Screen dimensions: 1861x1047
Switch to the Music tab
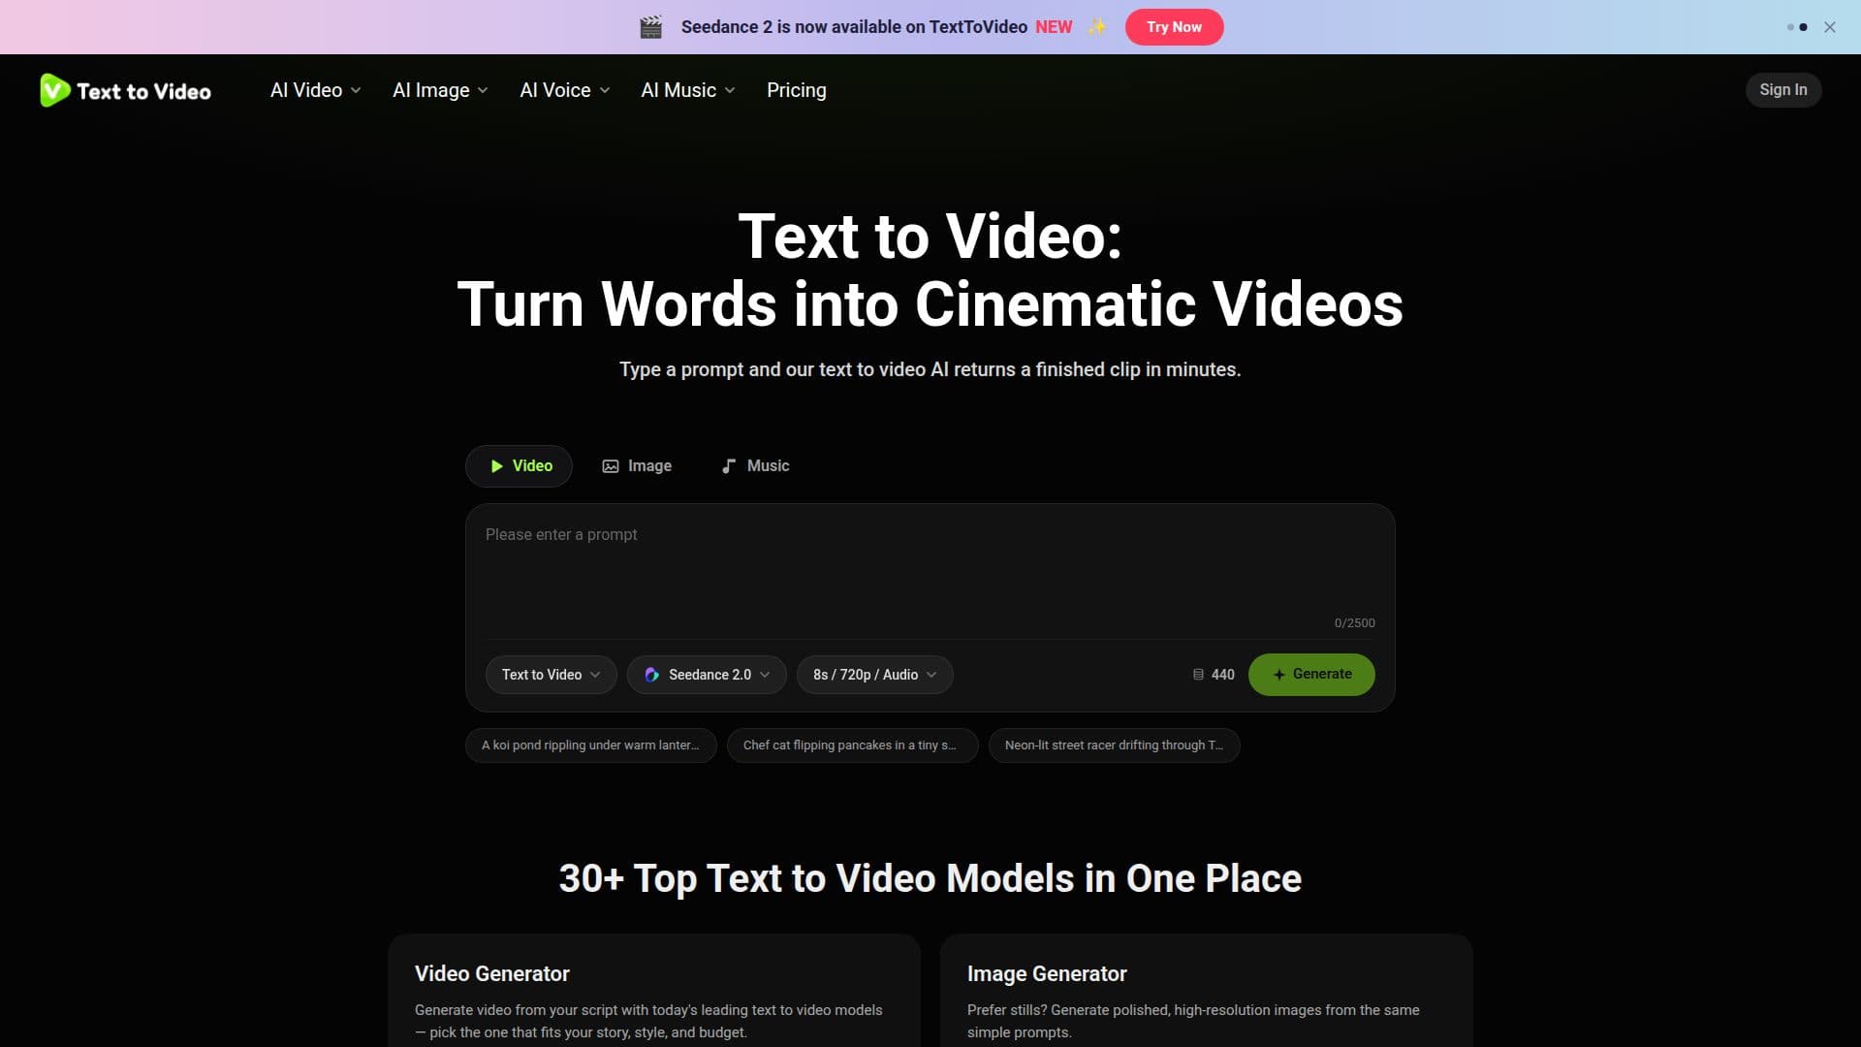(x=755, y=466)
